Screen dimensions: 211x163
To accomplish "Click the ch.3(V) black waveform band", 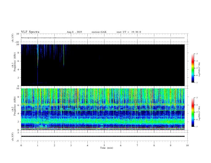I will 103,136.
